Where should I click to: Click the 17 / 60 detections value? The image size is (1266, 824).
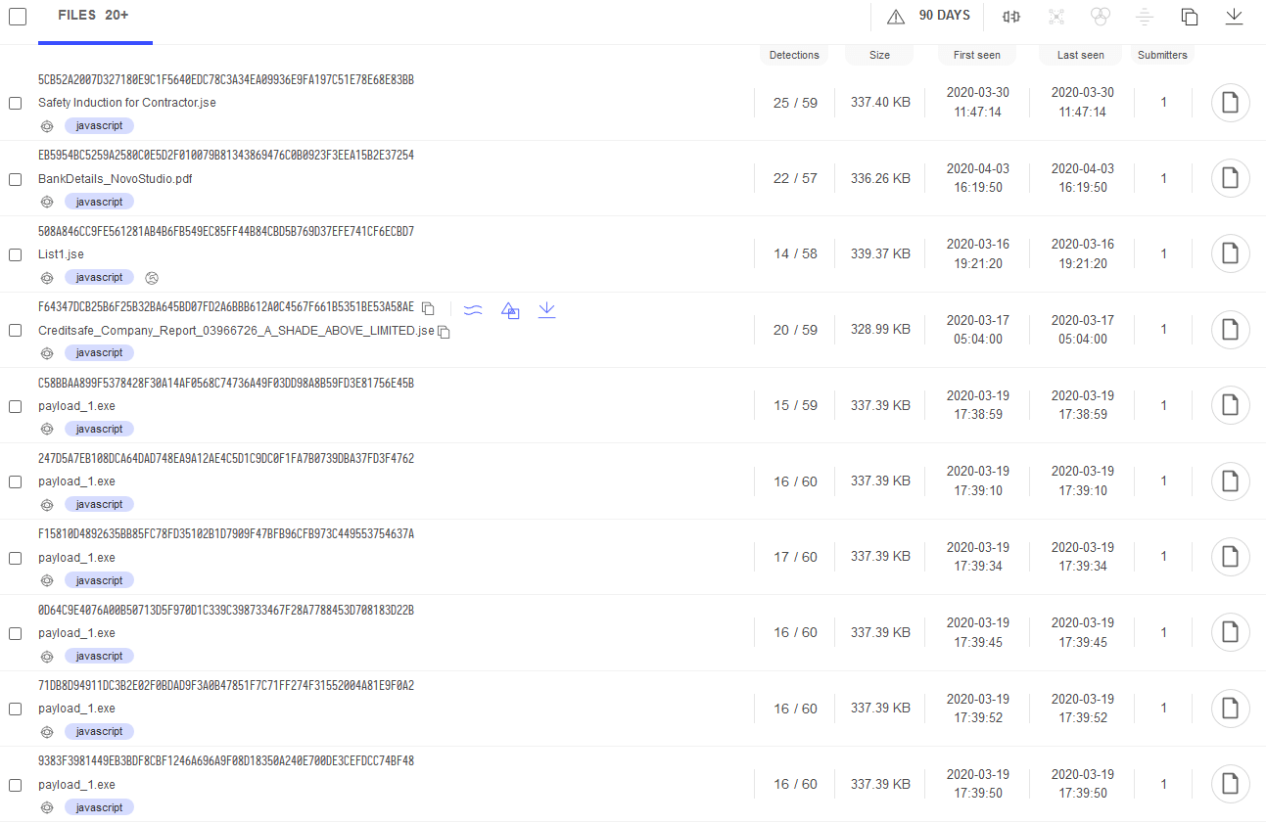pyautogui.click(x=795, y=557)
